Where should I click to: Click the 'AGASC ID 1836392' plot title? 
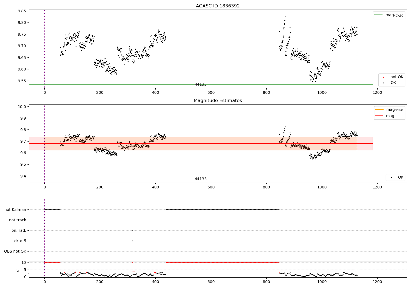(x=218, y=6)
